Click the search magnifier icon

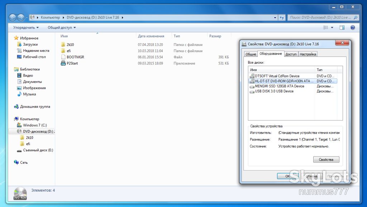(356, 18)
